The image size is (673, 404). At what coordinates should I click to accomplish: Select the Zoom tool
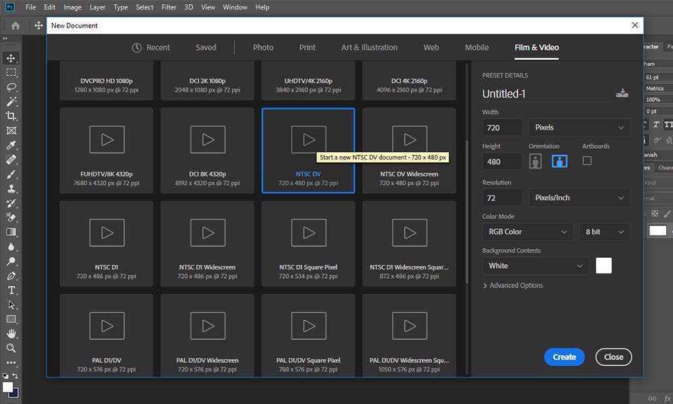[11, 348]
